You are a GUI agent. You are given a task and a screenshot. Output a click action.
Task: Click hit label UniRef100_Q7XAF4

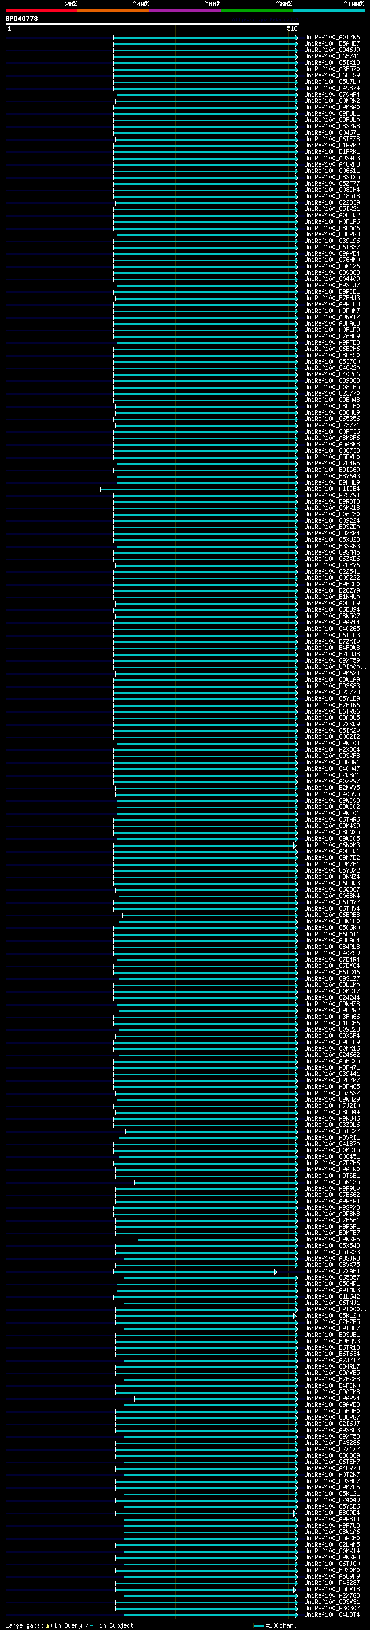[x=332, y=1272]
